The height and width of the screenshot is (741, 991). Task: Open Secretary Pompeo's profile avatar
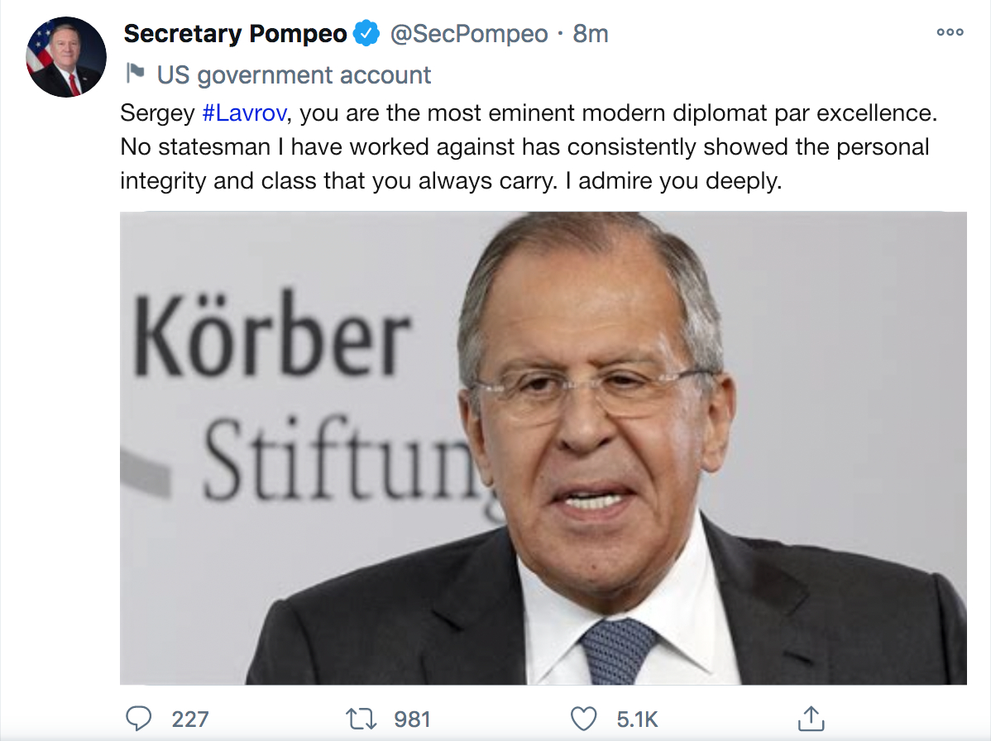pos(67,55)
